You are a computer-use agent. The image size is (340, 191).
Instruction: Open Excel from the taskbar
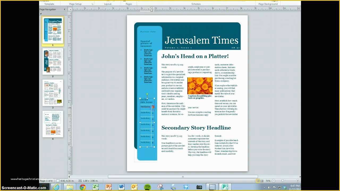(x=96, y=187)
